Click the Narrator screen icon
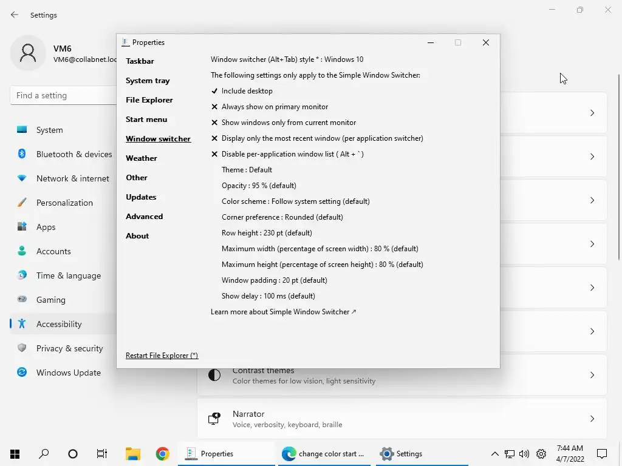 214,419
